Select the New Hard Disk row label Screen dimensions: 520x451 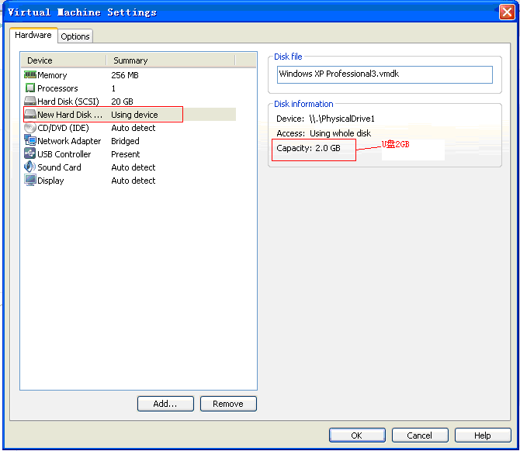pyautogui.click(x=70, y=115)
